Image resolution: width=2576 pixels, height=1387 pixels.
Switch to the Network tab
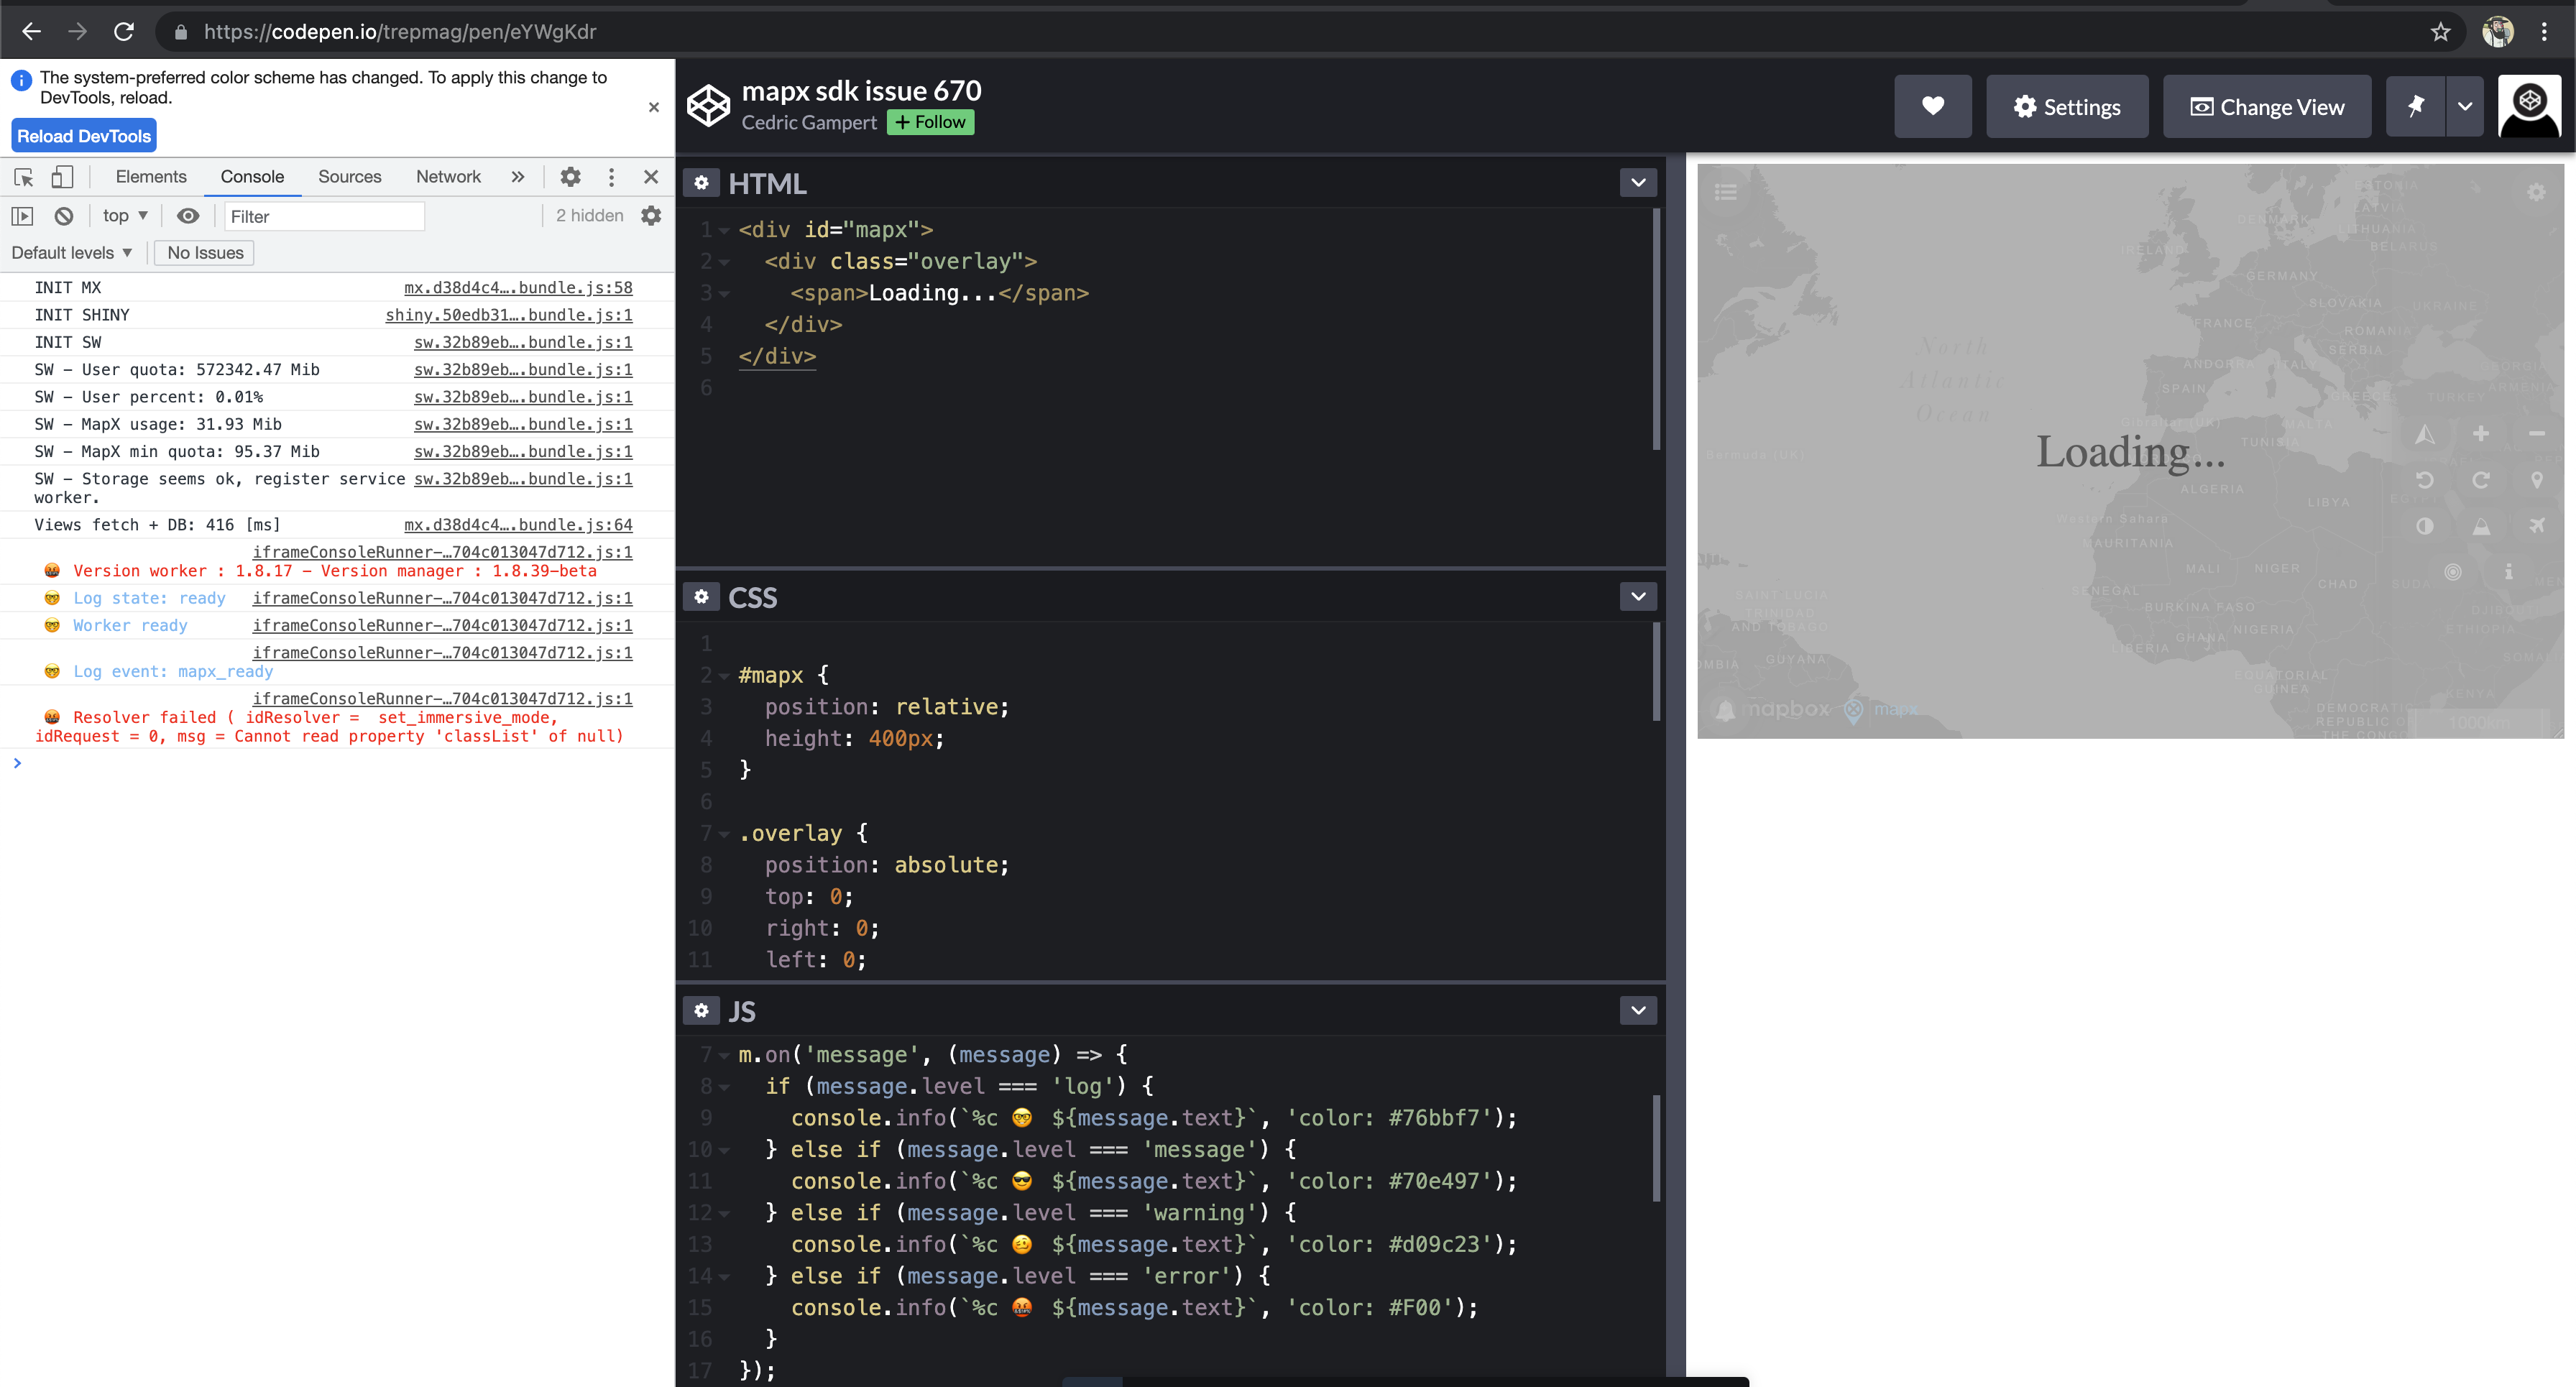(448, 177)
